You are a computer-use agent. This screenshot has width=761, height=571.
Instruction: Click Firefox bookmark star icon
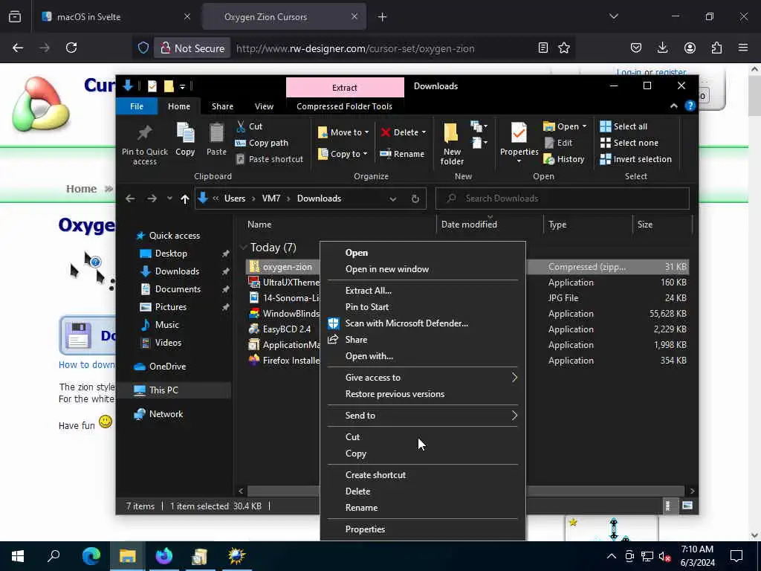(x=564, y=48)
